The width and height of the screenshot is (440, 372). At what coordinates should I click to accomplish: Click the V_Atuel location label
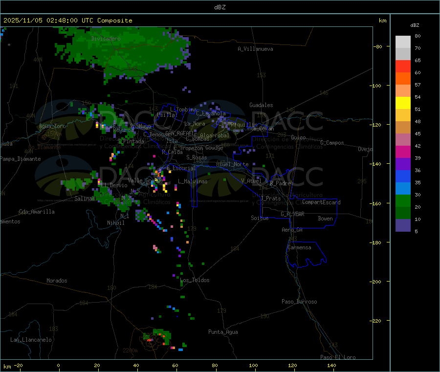(x=251, y=181)
